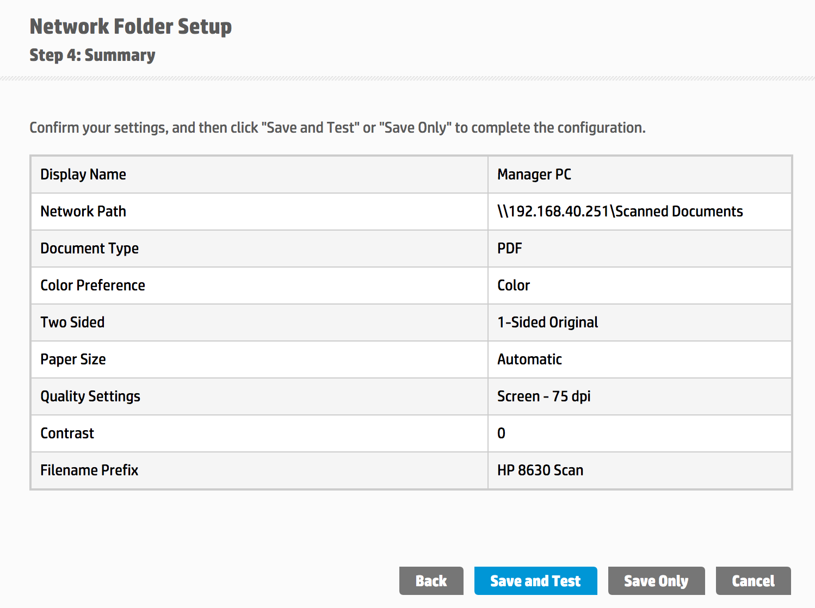Image resolution: width=815 pixels, height=608 pixels.
Task: Select the '1-Sided Original' value
Action: tap(548, 322)
